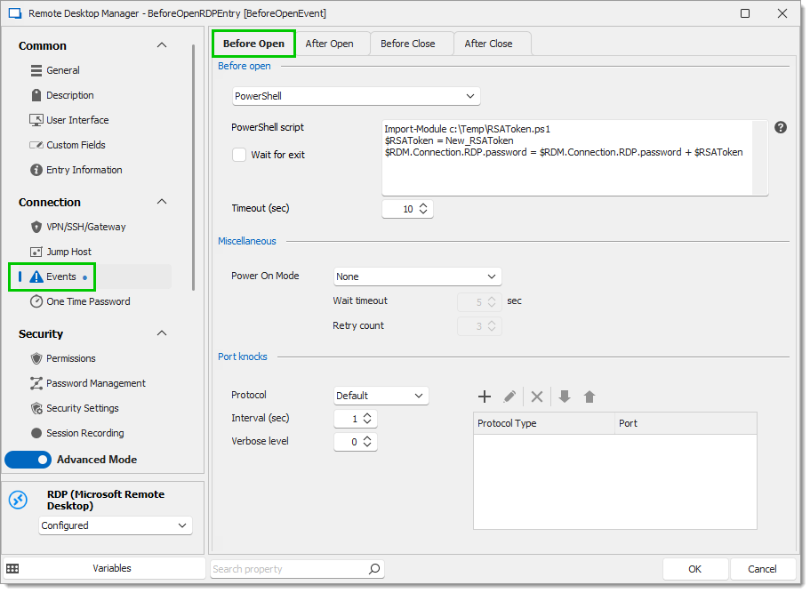Adjust the Timeout seconds stepper
The width and height of the screenshot is (810, 593).
423,209
